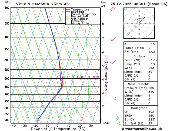
Task: Click the EH value 302
Action: pyautogui.click(x=151, y=112)
